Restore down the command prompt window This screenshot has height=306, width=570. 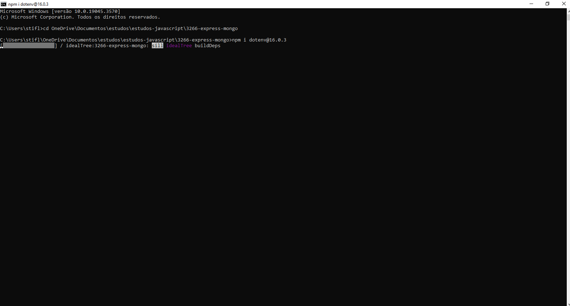click(547, 4)
